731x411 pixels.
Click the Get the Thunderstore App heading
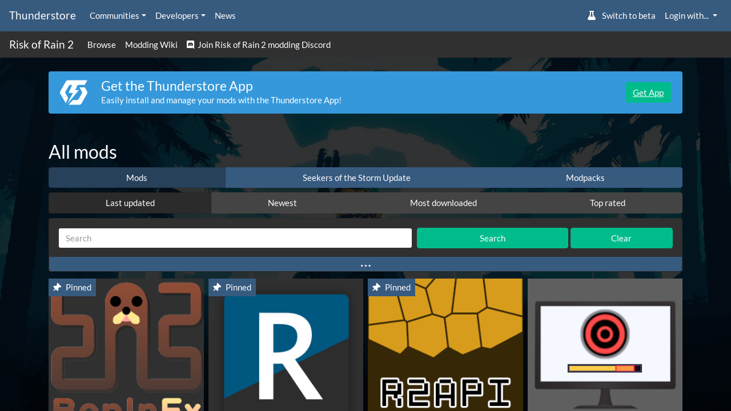(177, 86)
